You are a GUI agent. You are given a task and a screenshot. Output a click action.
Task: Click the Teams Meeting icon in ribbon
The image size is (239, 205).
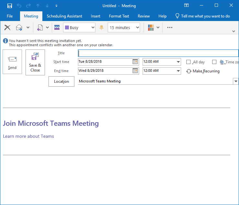point(57,27)
